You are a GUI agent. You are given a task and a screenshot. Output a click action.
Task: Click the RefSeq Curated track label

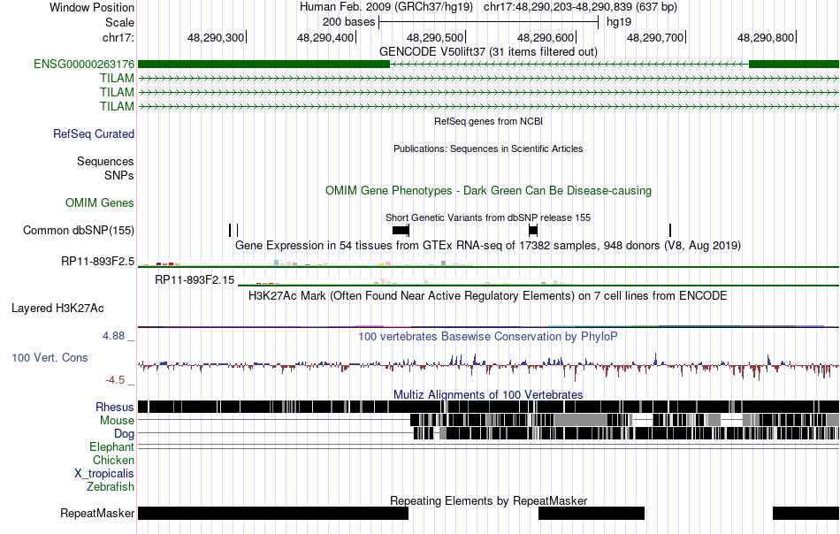(94, 133)
